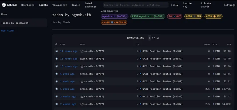Viewport: 237px width, 110px height.
Task: Click ETH coin icon on 15 hours ago row
Action: (x=213, y=66)
